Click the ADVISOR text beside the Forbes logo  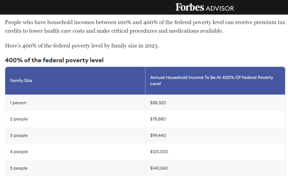[x=220, y=8]
